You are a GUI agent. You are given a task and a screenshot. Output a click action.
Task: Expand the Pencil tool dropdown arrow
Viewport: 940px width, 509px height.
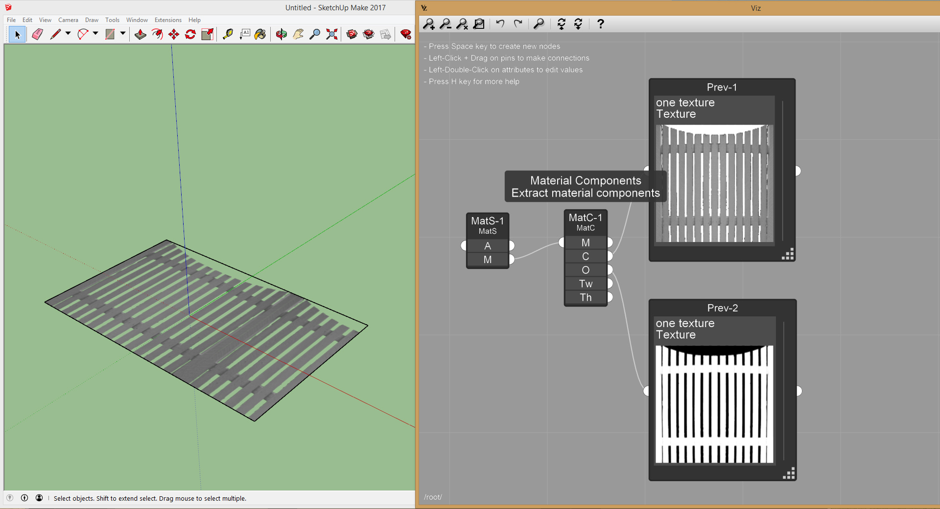(x=68, y=34)
